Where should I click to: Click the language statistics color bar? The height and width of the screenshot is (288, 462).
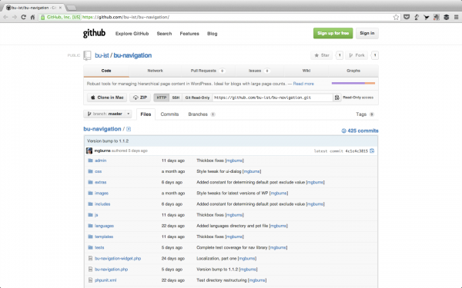click(353, 84)
